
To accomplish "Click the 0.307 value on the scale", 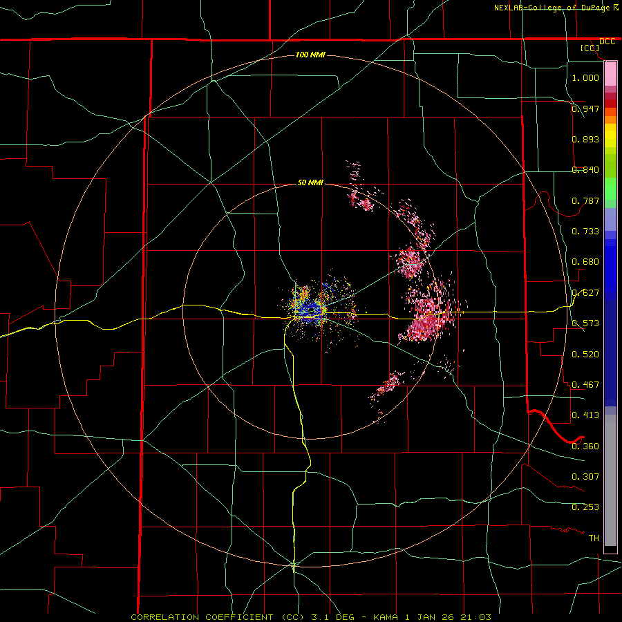I will pyautogui.click(x=585, y=476).
